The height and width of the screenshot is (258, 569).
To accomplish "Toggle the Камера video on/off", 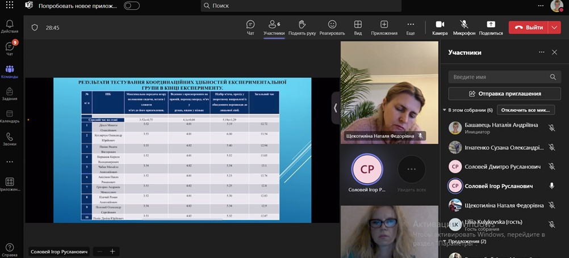I will [440, 24].
